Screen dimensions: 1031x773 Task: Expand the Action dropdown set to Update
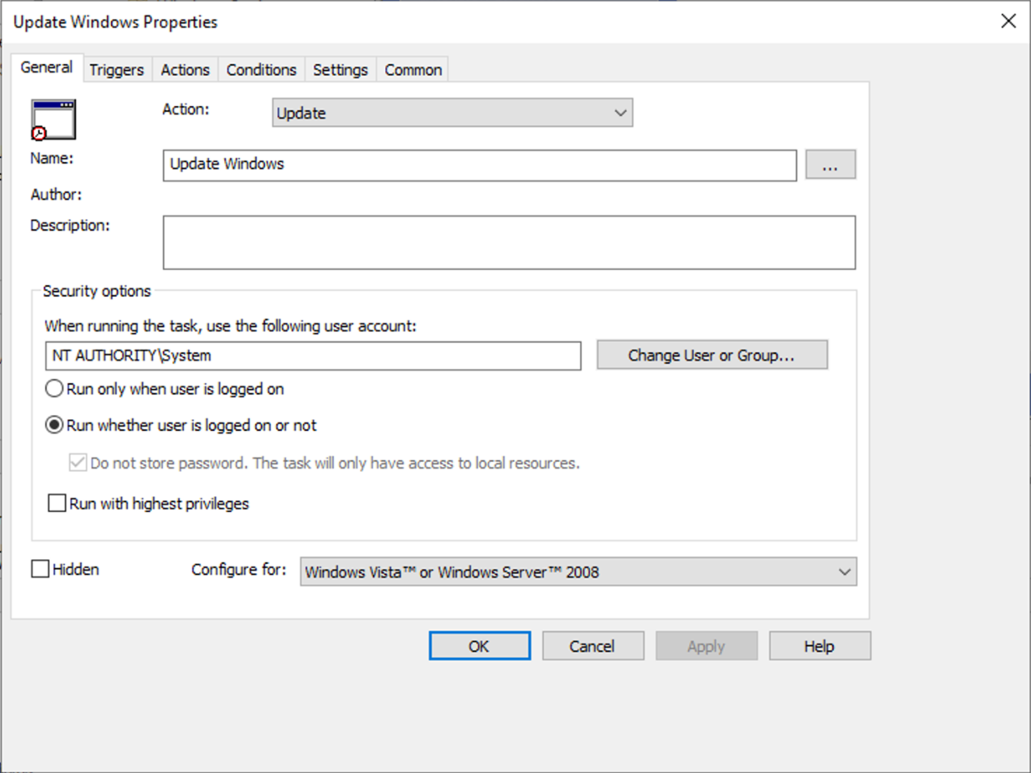point(452,113)
